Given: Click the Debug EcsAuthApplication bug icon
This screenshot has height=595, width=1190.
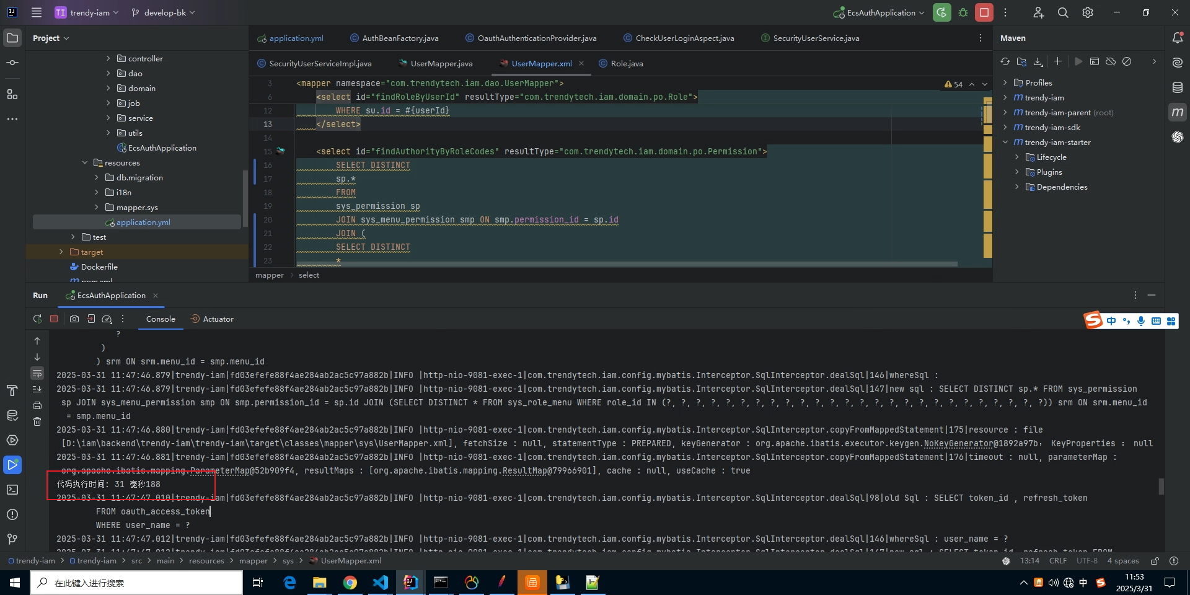Looking at the screenshot, I should tap(963, 12).
